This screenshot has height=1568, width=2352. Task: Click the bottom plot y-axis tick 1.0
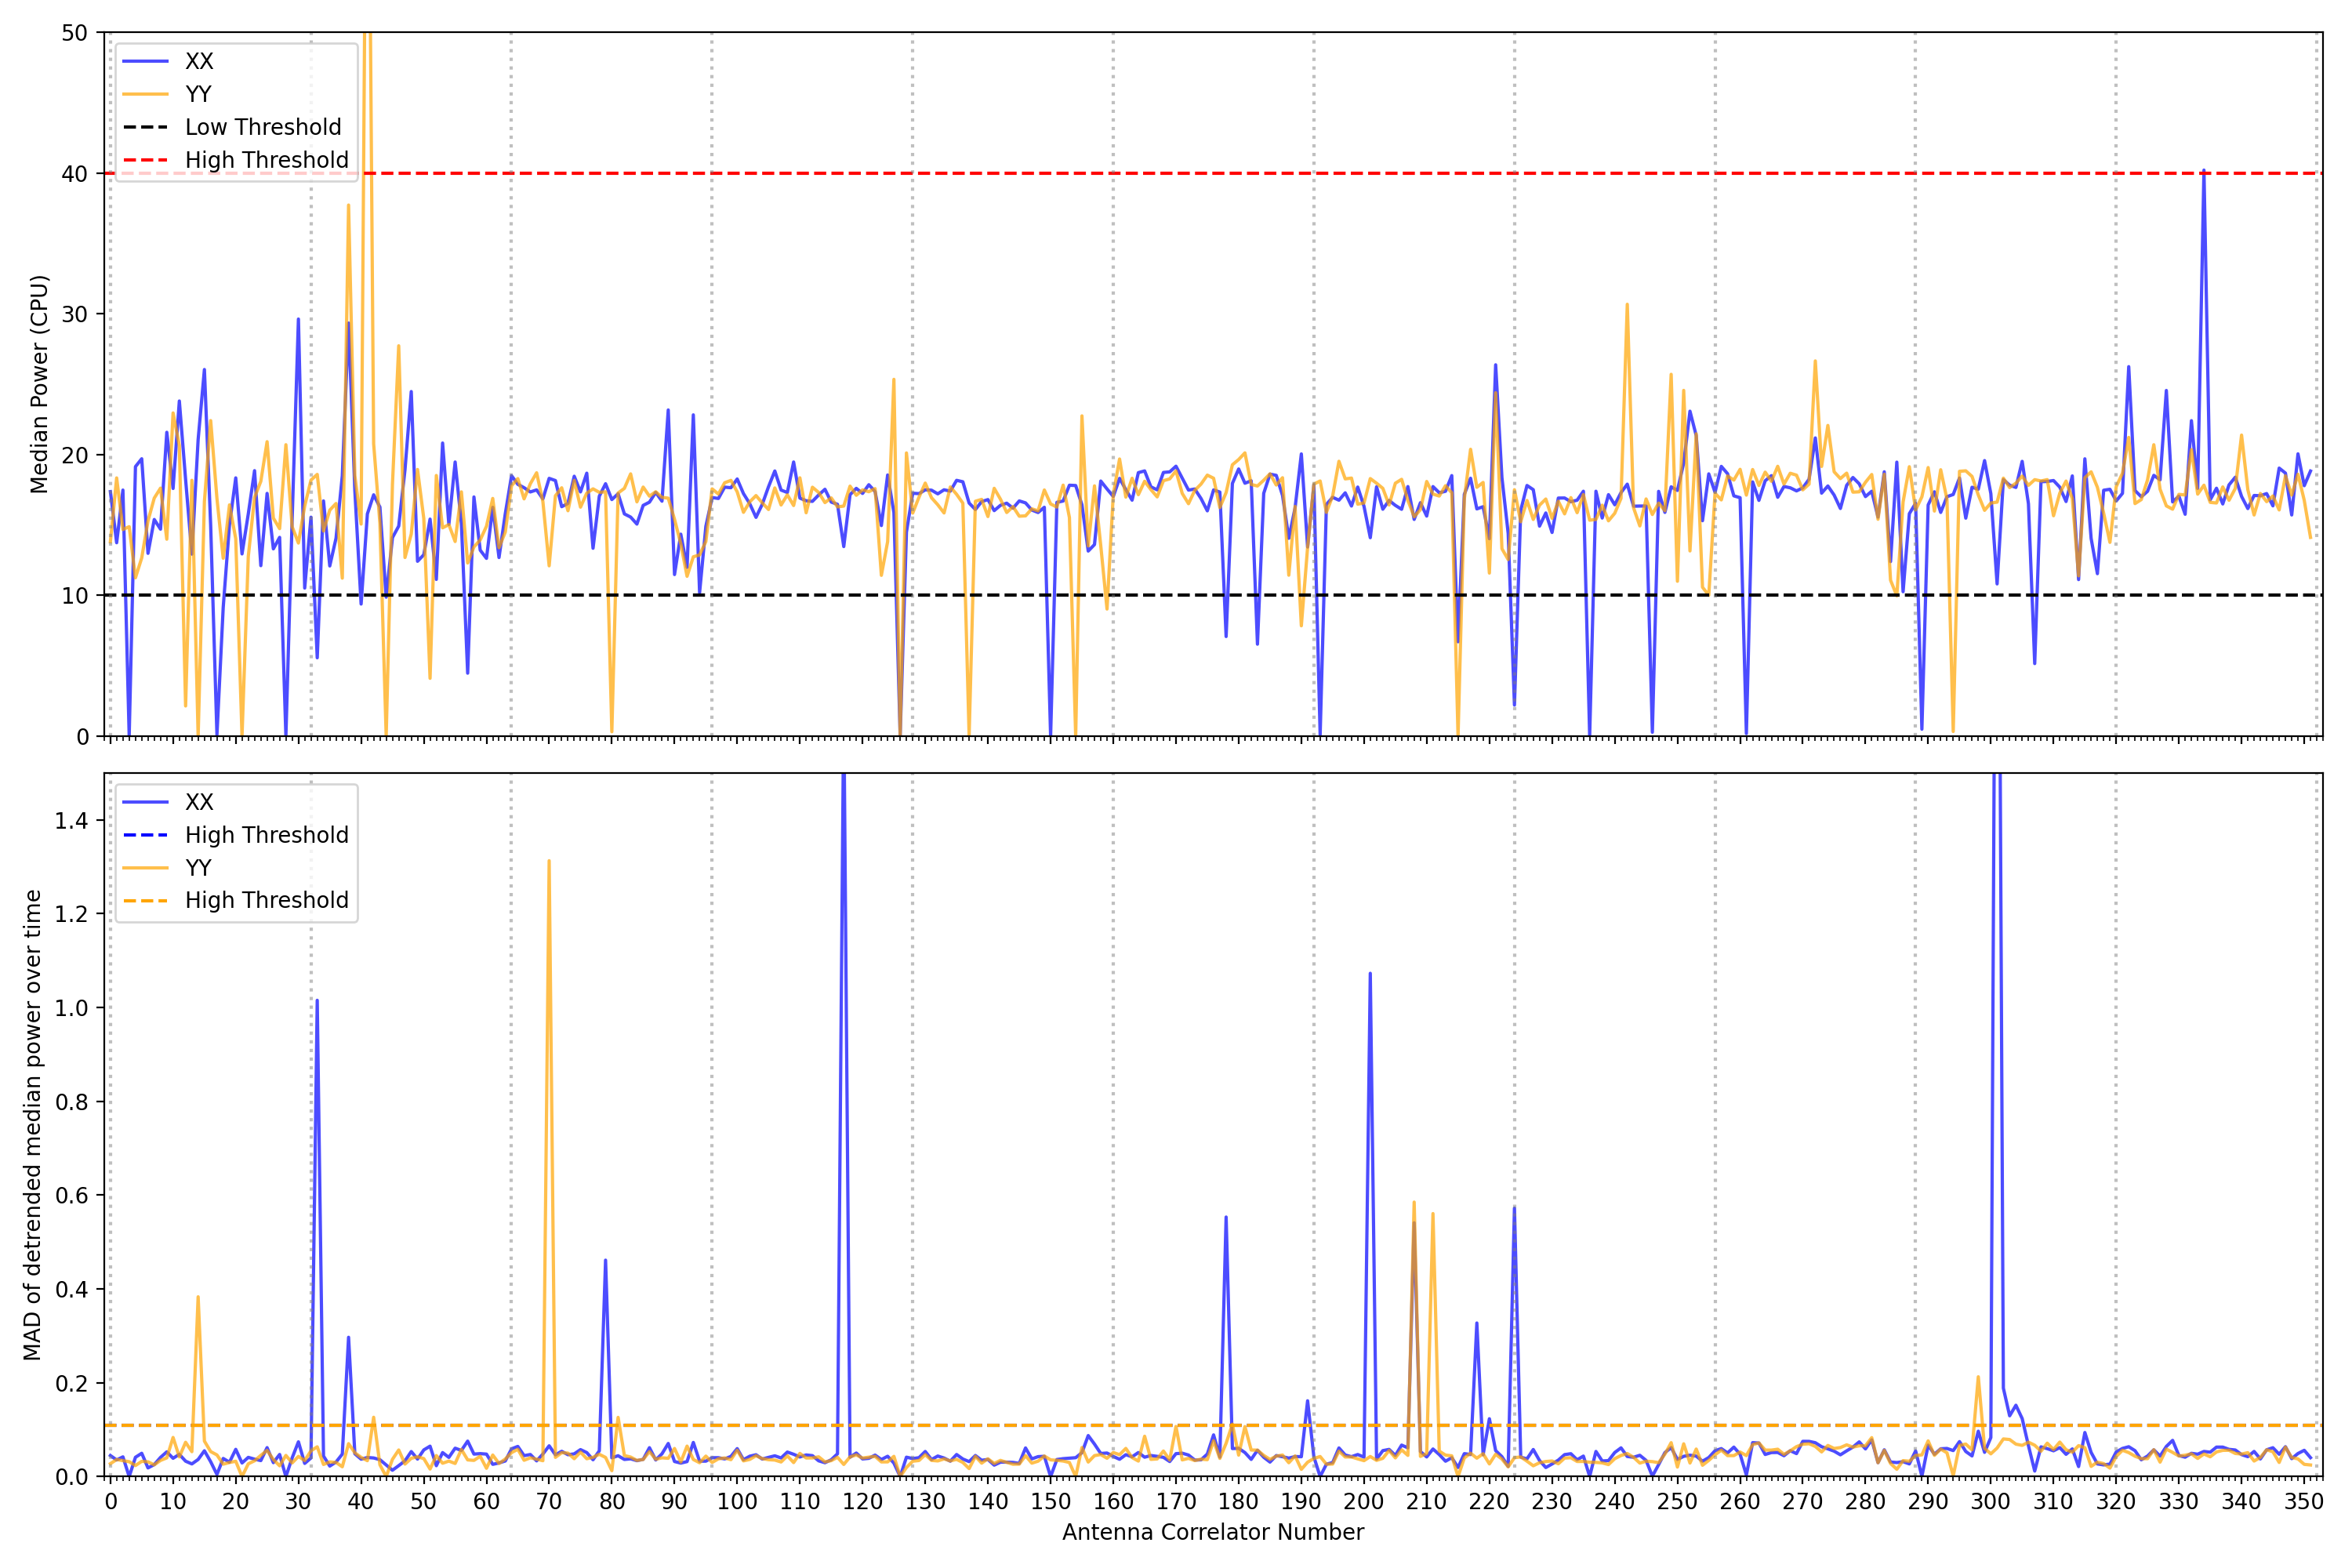(x=72, y=1008)
